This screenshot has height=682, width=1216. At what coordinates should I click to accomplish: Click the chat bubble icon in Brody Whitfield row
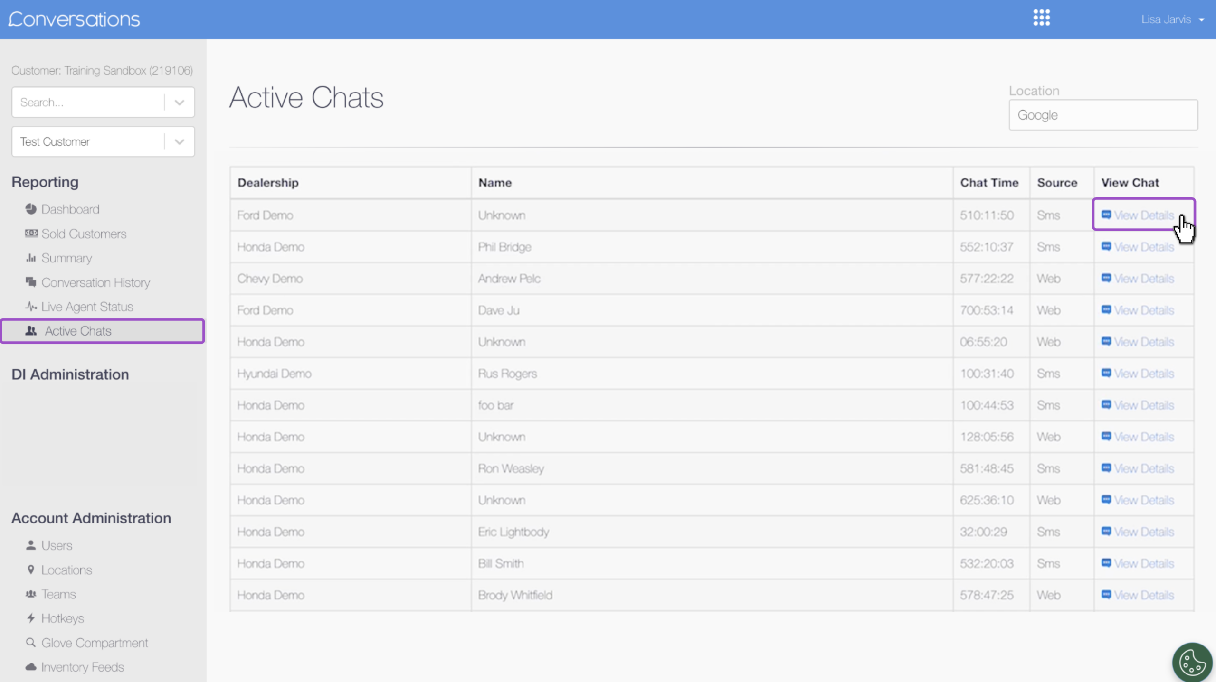click(x=1106, y=595)
